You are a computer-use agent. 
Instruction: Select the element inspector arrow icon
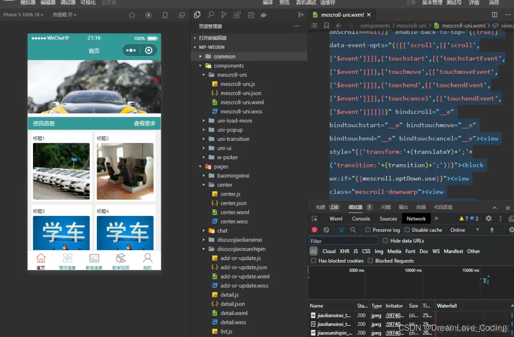(x=314, y=219)
